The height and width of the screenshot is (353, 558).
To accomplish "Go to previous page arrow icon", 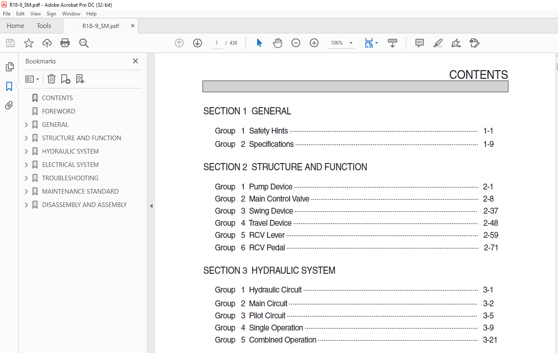I will tap(179, 43).
